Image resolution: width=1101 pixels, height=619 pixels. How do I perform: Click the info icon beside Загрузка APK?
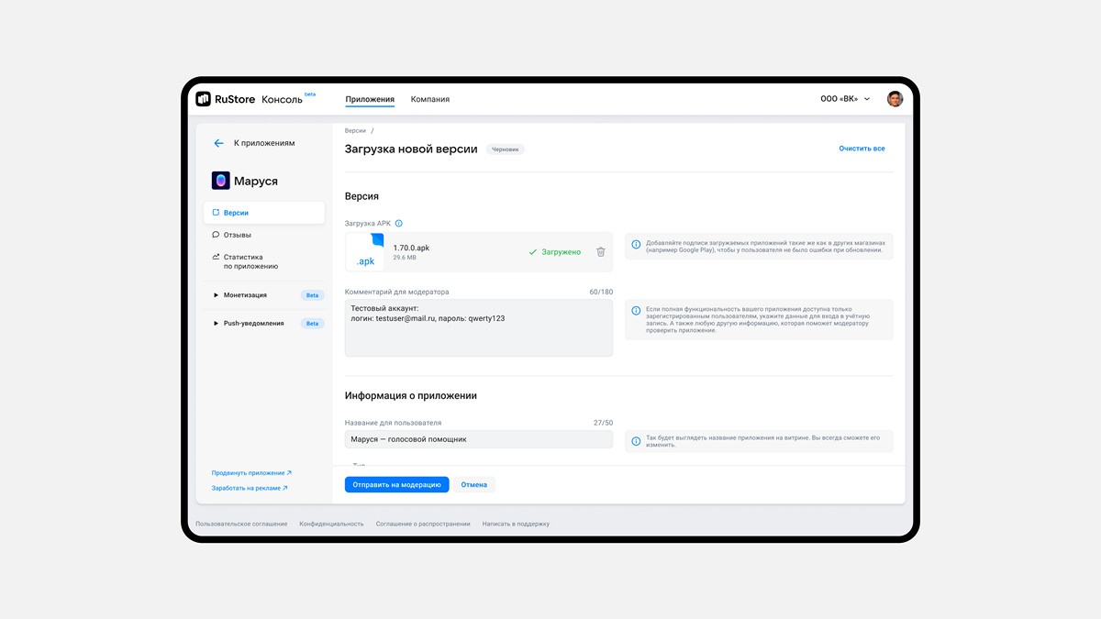(398, 223)
